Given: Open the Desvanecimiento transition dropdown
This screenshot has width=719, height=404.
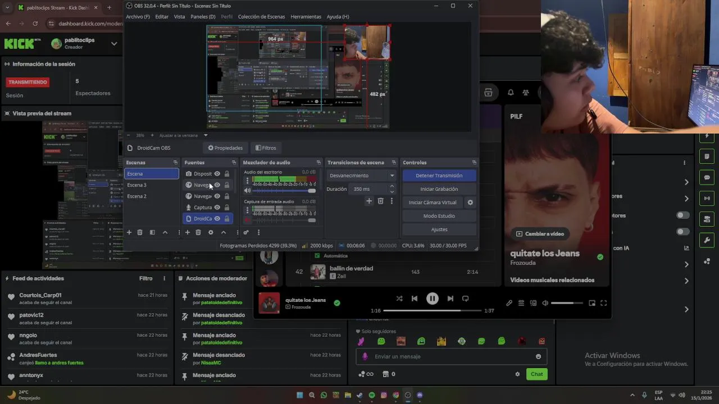Looking at the screenshot, I should (x=362, y=176).
